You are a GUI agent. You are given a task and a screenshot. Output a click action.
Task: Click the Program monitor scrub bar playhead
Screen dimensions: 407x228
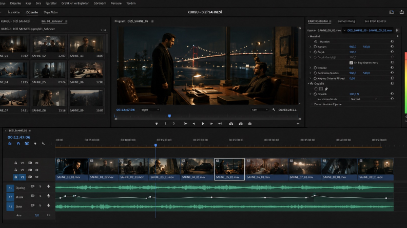(x=169, y=116)
